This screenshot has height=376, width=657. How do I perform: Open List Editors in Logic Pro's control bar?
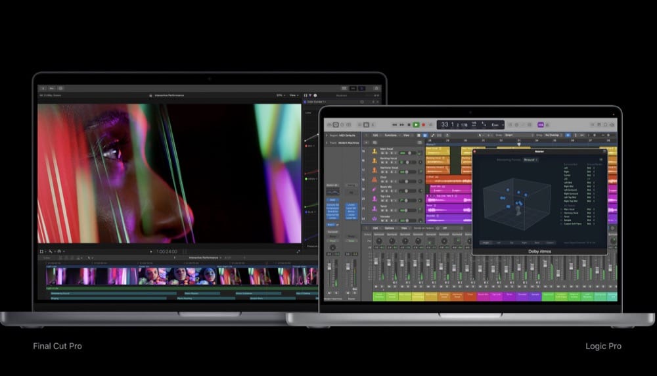tap(592, 125)
